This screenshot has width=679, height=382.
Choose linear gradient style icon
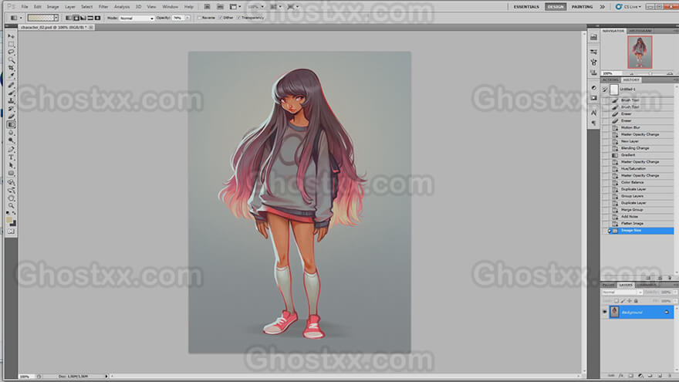point(69,18)
